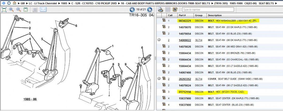Open the arrow dropdown before 1985 in the breadcrumb

click(x=59, y=3)
